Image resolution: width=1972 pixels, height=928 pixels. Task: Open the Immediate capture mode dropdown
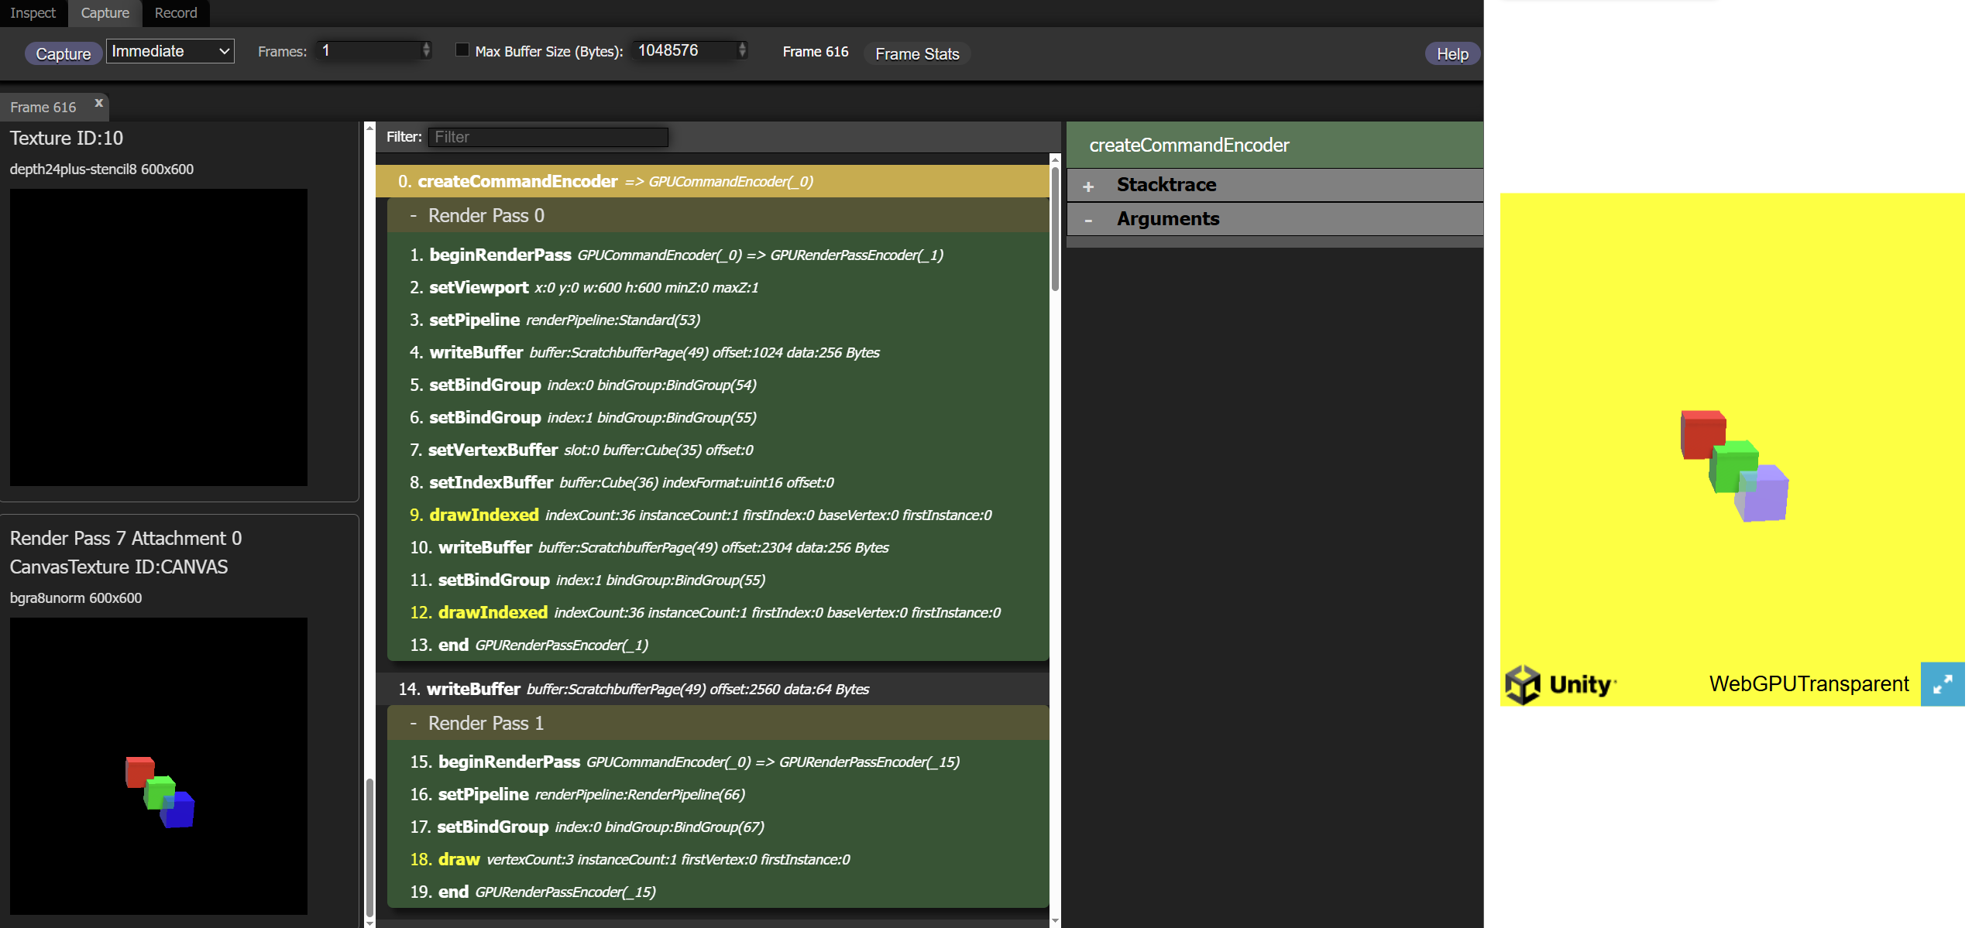click(x=170, y=51)
